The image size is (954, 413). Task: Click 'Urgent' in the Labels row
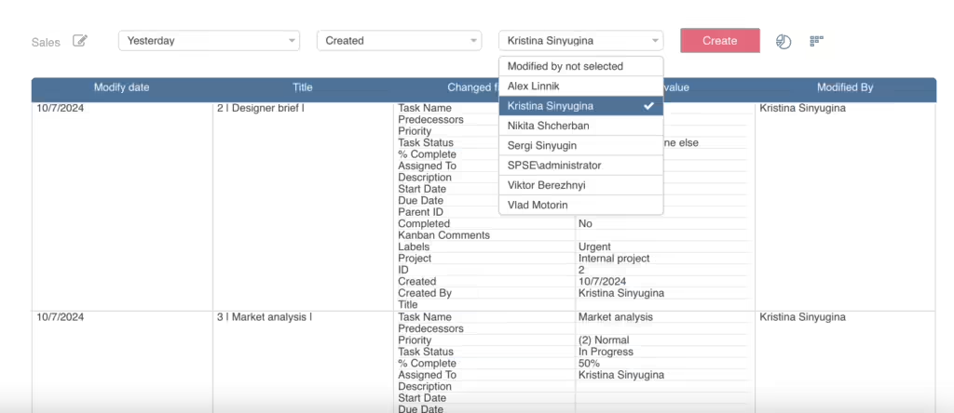point(594,246)
